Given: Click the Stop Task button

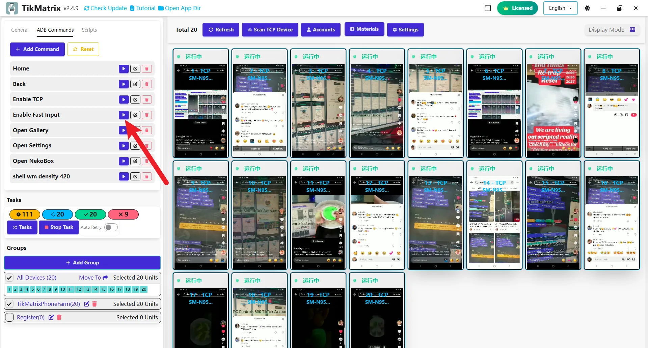Looking at the screenshot, I should 58,227.
